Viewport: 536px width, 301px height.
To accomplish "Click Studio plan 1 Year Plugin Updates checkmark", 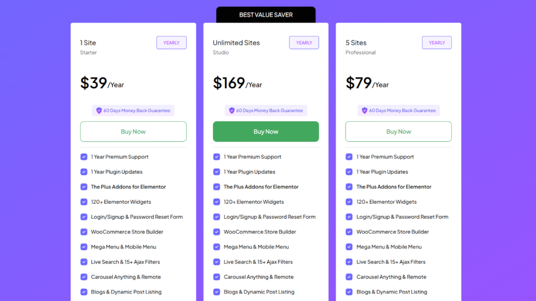I will coord(216,172).
